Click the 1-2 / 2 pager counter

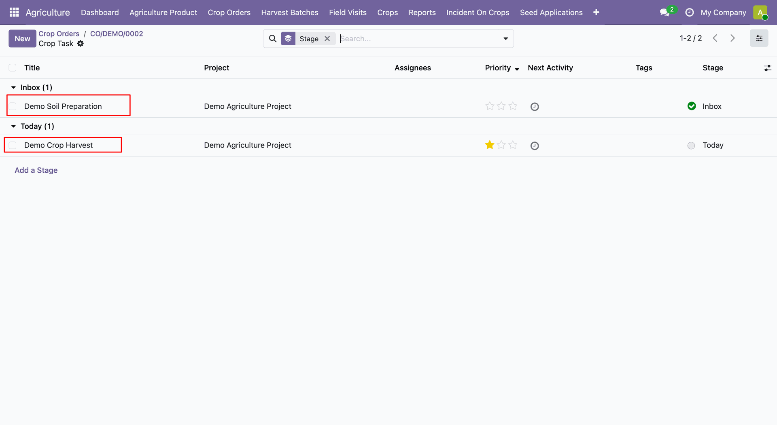[691, 38]
